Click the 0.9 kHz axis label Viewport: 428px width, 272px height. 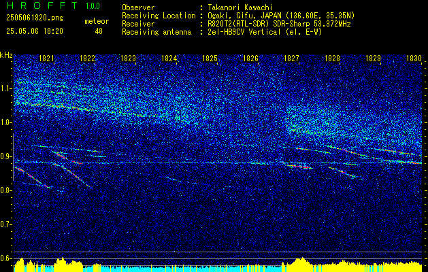click(x=6, y=156)
